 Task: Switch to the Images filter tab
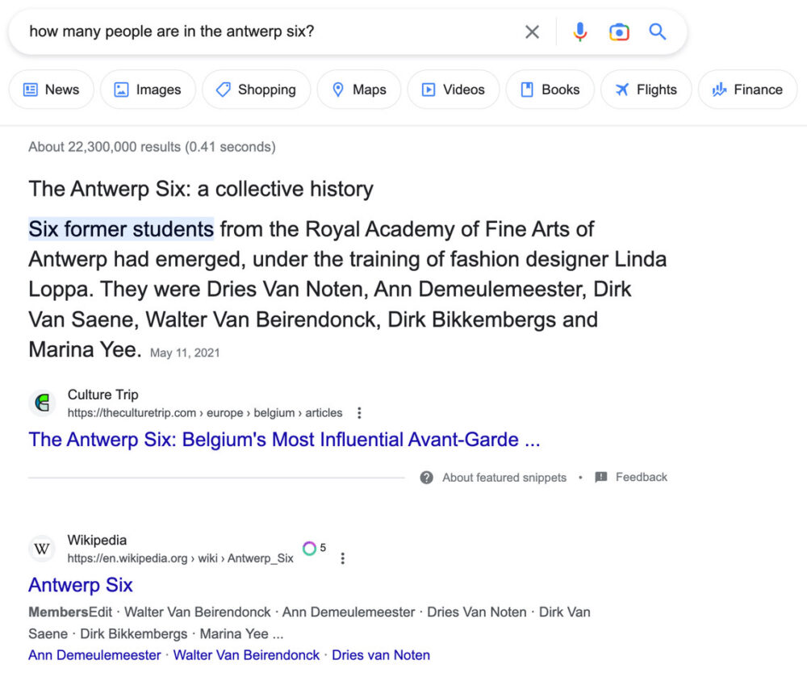click(148, 90)
